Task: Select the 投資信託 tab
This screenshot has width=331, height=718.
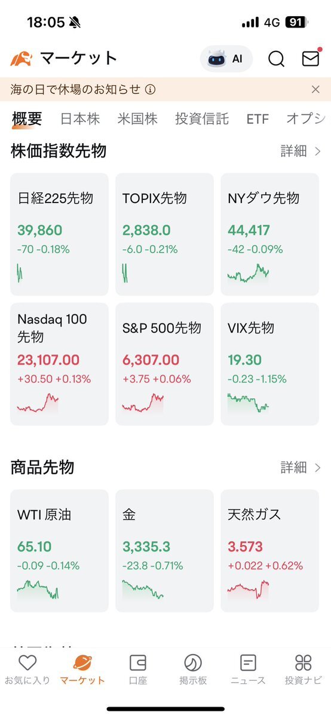Action: click(201, 120)
